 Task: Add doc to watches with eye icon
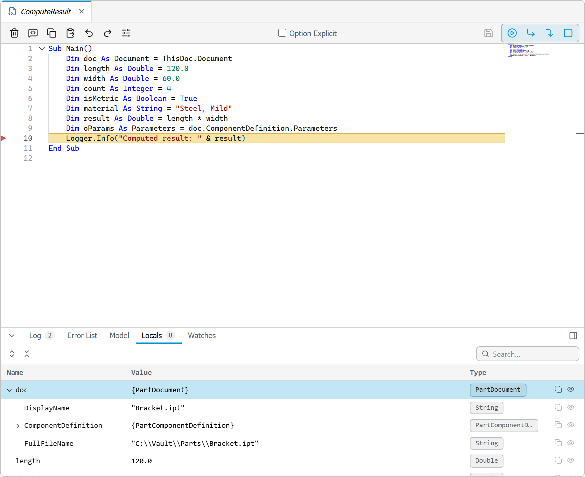click(x=571, y=390)
